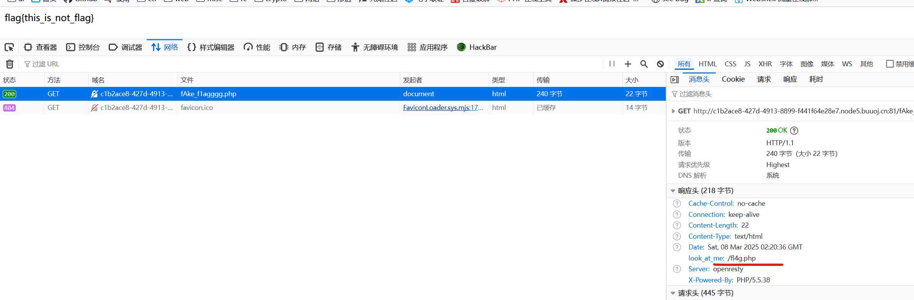Open help icon for Connection header
The image size is (914, 300).
(677, 215)
